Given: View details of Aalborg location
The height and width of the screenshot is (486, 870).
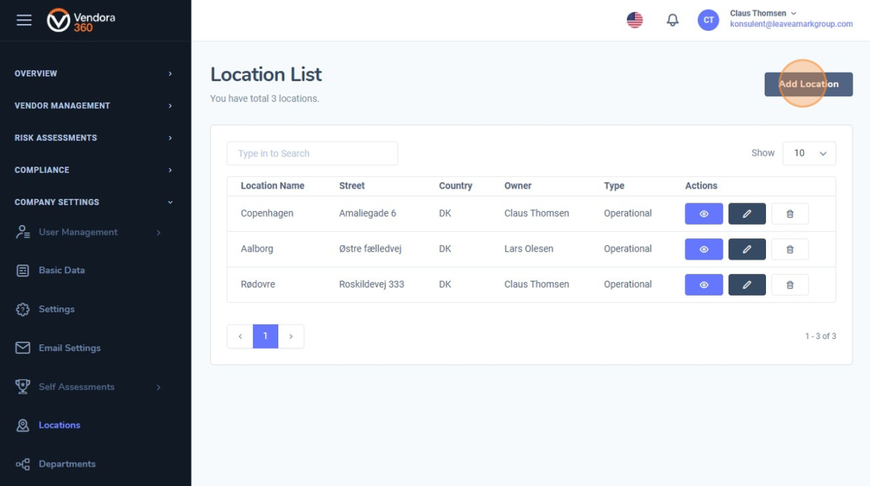Looking at the screenshot, I should tap(704, 249).
